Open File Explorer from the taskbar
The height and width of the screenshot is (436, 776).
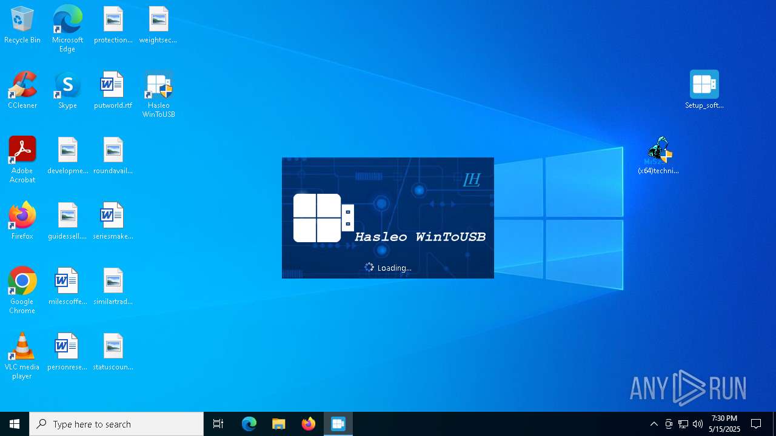[x=279, y=424]
